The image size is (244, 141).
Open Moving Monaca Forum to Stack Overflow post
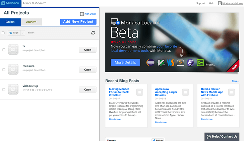[119, 92]
